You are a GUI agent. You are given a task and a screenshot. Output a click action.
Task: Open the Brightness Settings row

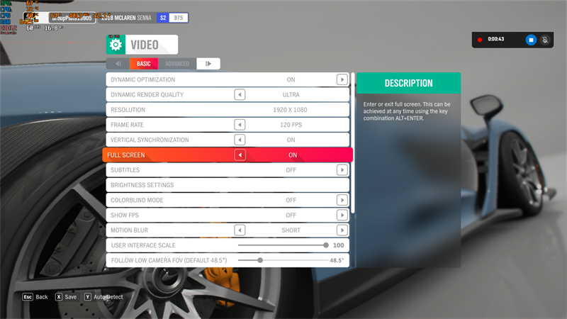pos(228,185)
